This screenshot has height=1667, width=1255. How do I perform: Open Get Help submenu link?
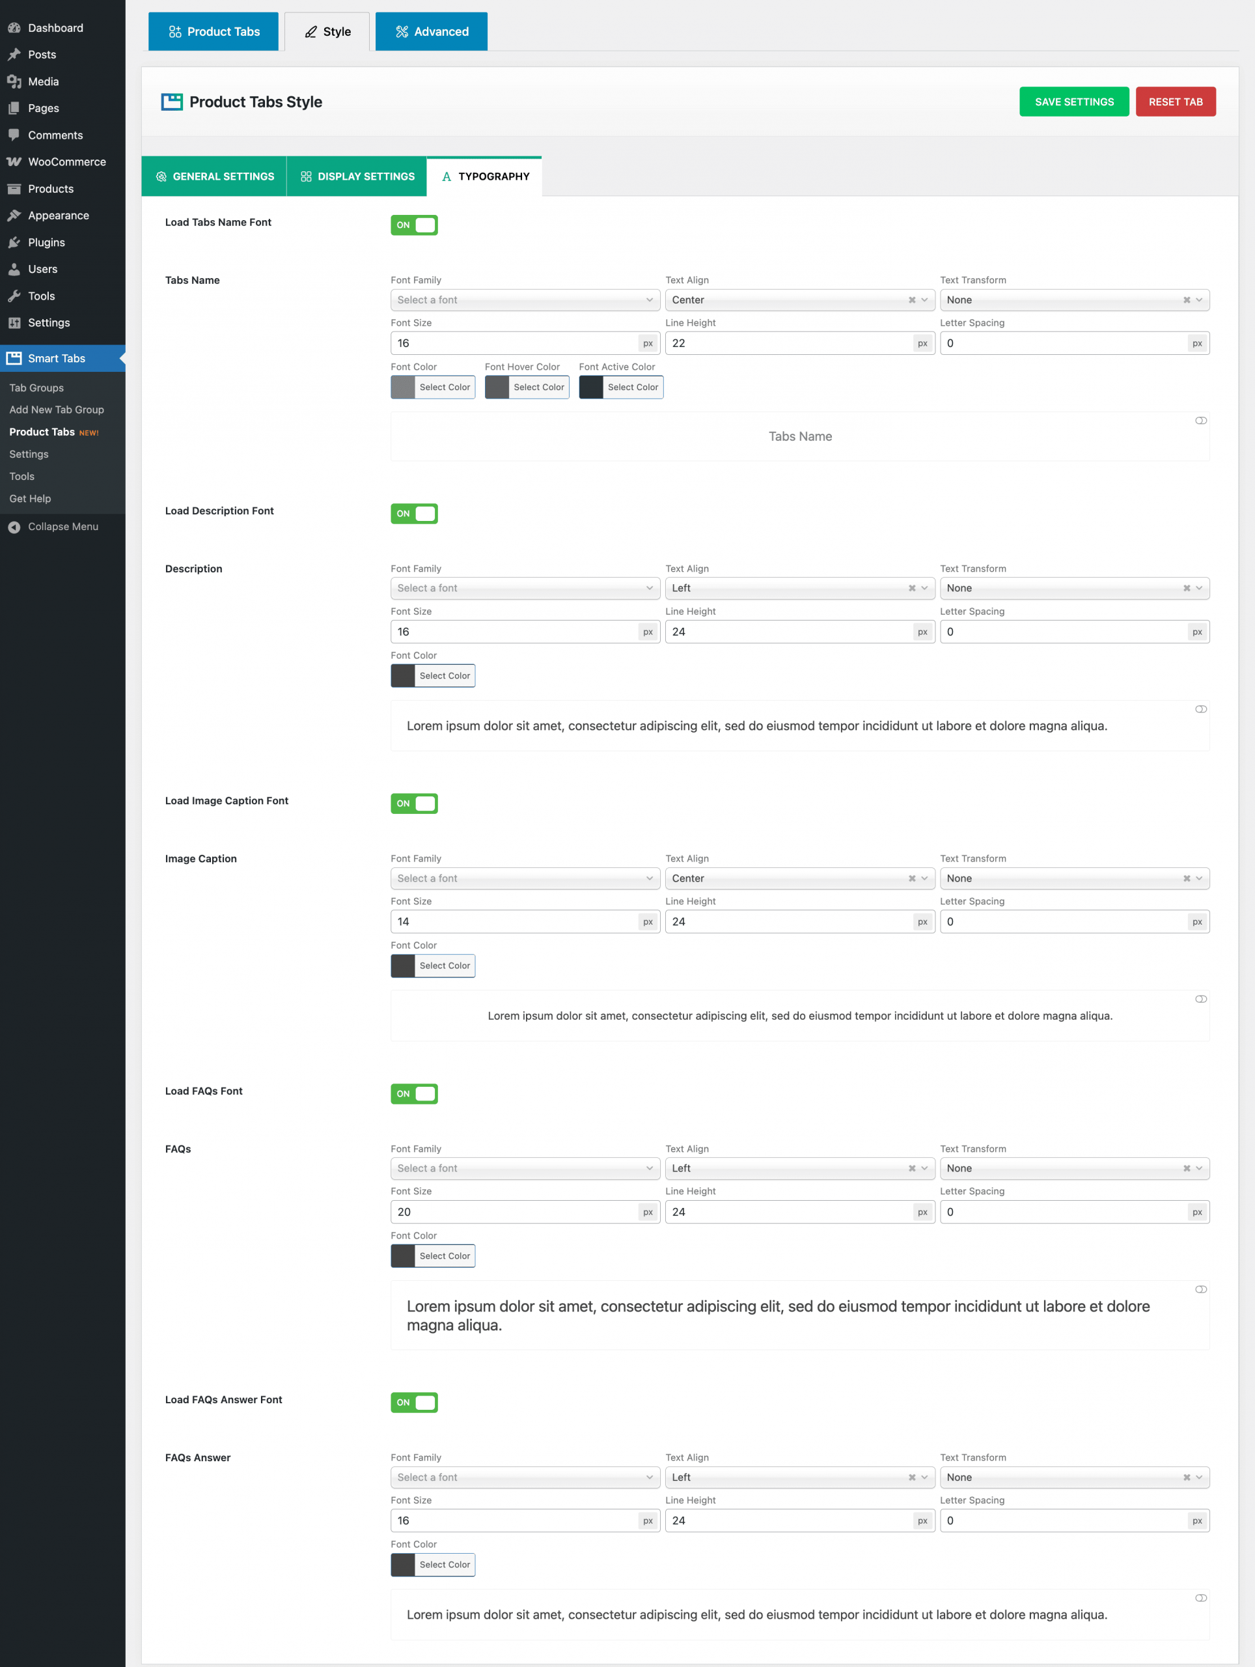pyautogui.click(x=30, y=498)
